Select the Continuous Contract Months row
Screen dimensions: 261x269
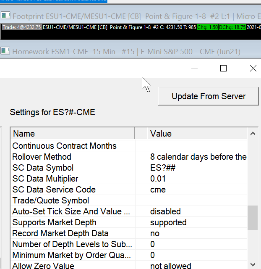click(x=129, y=146)
